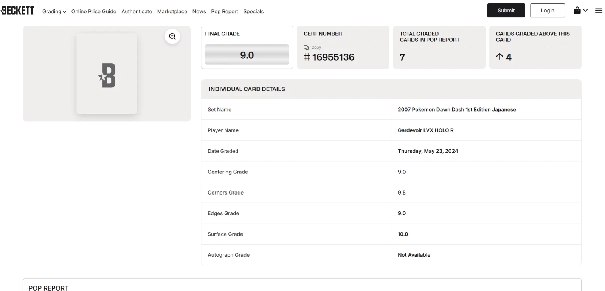
Task: Click the Date Graded label
Action: [x=223, y=151]
